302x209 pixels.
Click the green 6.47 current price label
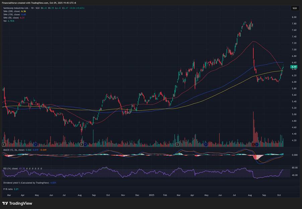click(x=294, y=67)
